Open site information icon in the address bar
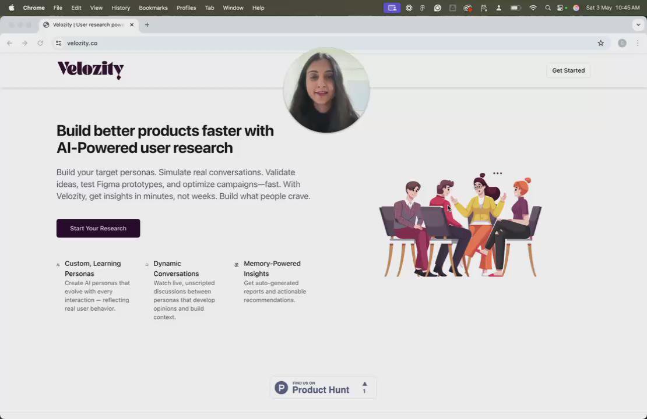Screen dimensions: 647x419 pyautogui.click(x=59, y=43)
